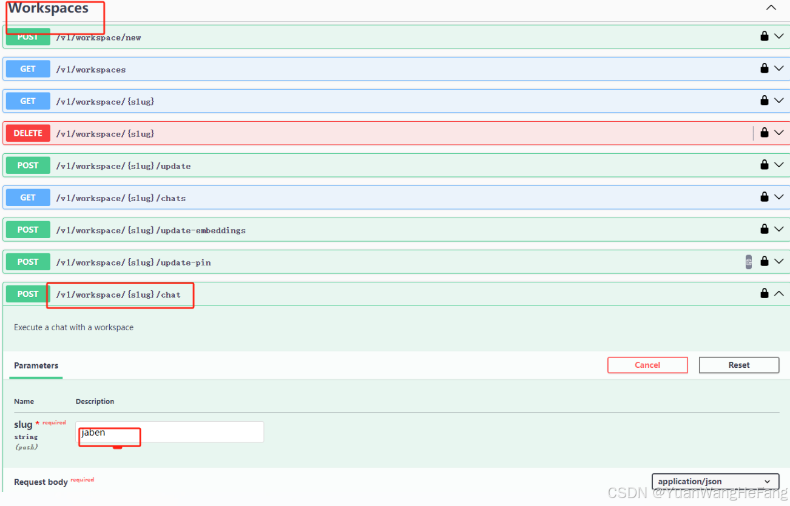Click the authorization lock on GET /v1/workspaces

click(765, 68)
